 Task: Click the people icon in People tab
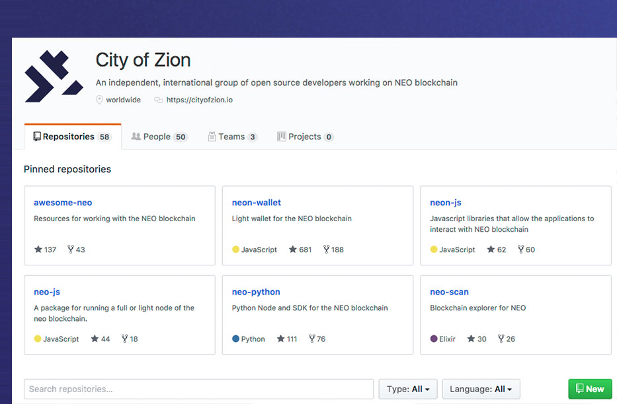click(136, 136)
